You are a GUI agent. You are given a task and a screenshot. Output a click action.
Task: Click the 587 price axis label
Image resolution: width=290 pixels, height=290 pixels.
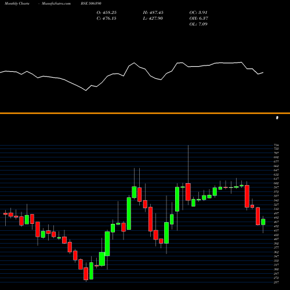click(276, 187)
